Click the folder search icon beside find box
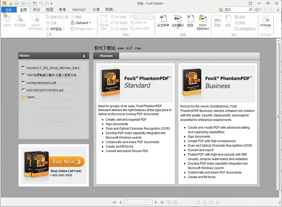The width and height of the screenshot is (282, 207). pos(221,10)
